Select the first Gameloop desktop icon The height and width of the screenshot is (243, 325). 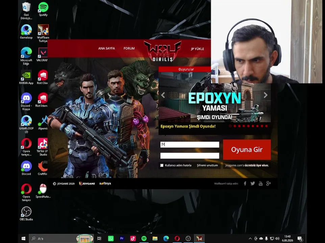[x=26, y=32]
